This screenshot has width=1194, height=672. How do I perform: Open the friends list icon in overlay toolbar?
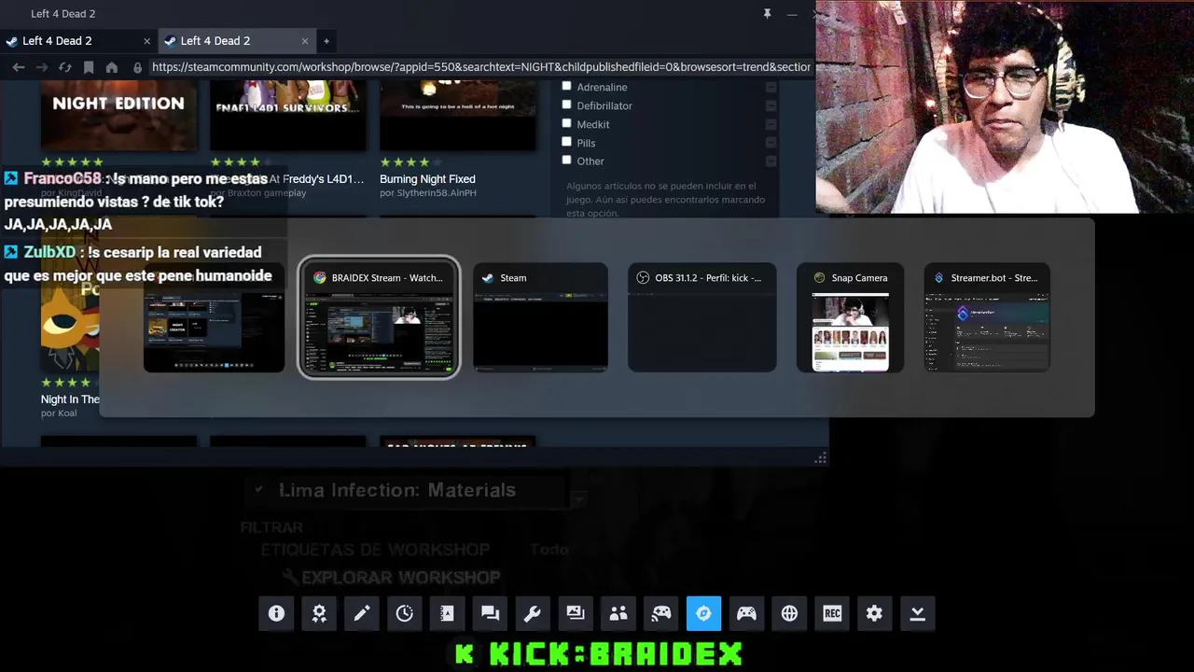[x=618, y=613]
